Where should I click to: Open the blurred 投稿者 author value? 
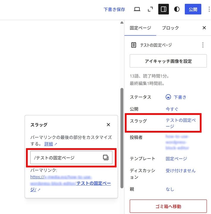point(177,142)
